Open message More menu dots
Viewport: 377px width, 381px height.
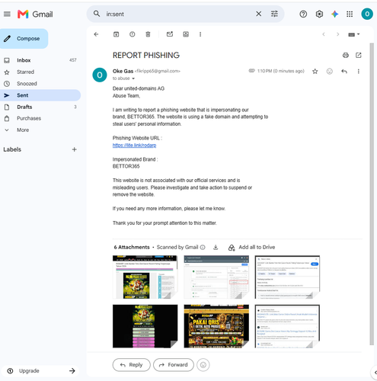point(359,72)
